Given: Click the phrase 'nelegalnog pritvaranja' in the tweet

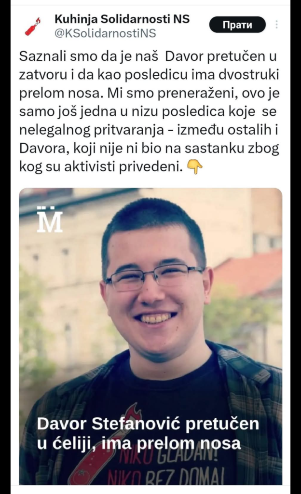Looking at the screenshot, I should tap(92, 130).
